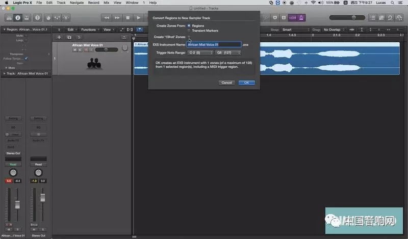Toggle the Inspector info icon

[x=18, y=18]
